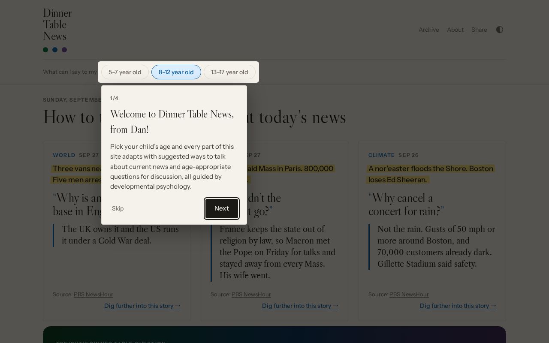Skip the welcome tour

pyautogui.click(x=118, y=208)
